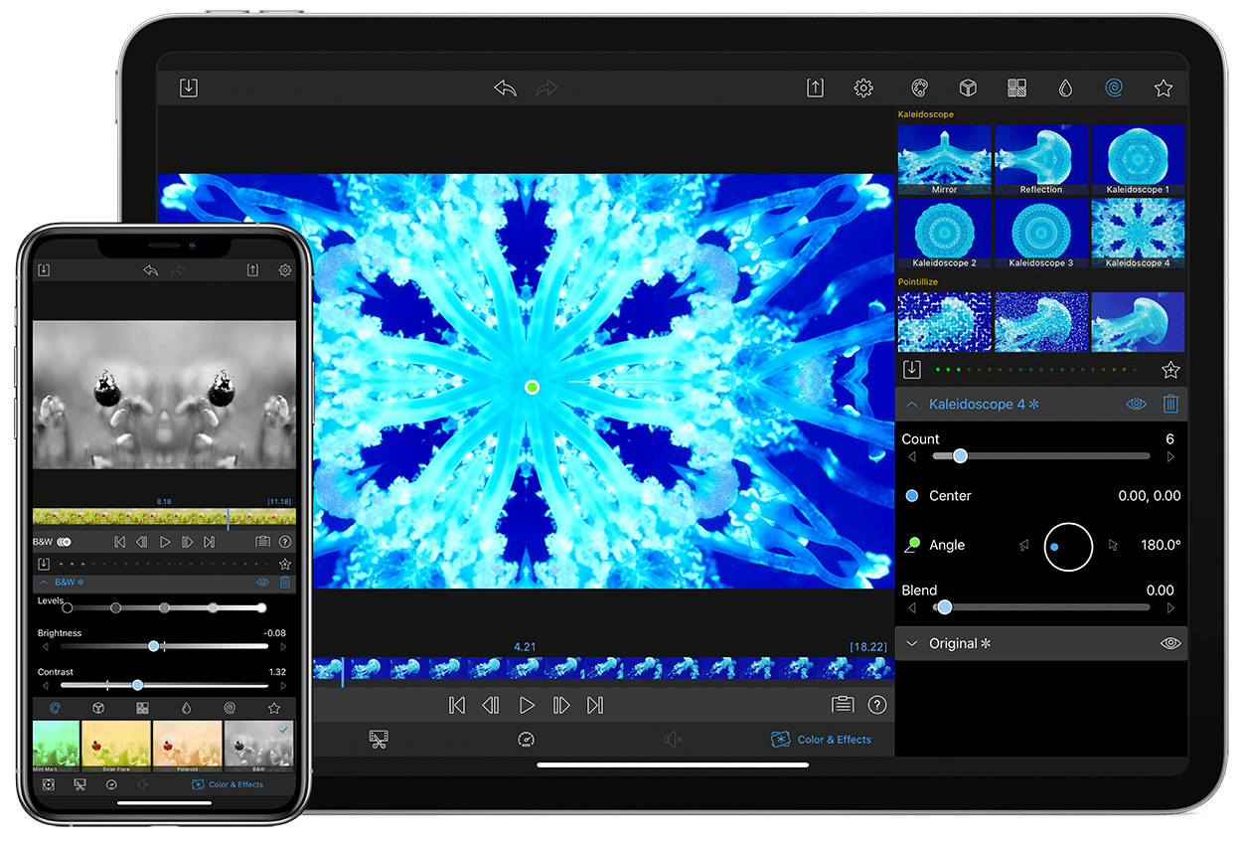1243x847 pixels.
Task: Open the export share icon on the iPad
Action: coord(815,87)
